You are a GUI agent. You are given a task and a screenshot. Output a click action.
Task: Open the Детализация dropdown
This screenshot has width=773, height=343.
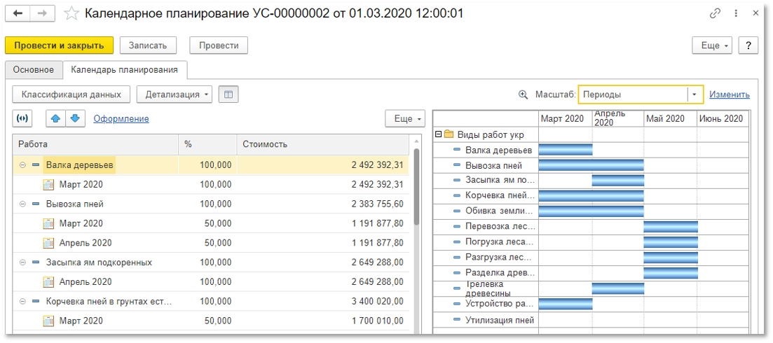175,94
